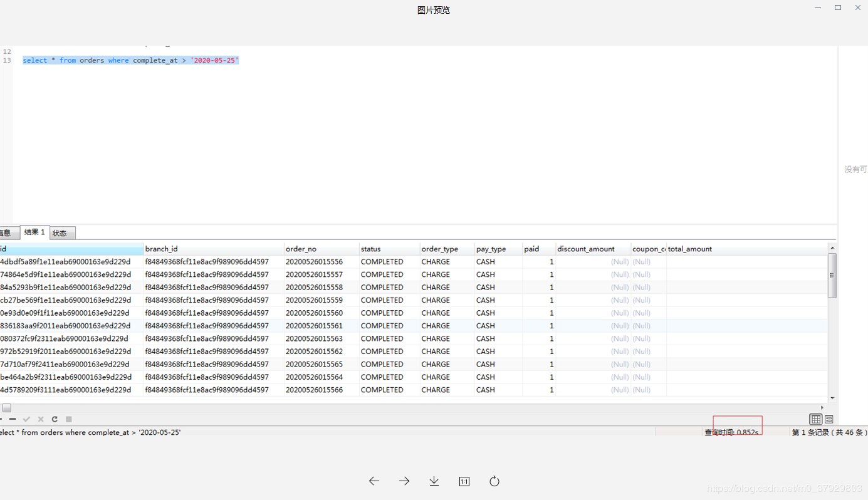This screenshot has width=868, height=500.
Task: Go to the next image with right arrow
Action: [x=404, y=481]
